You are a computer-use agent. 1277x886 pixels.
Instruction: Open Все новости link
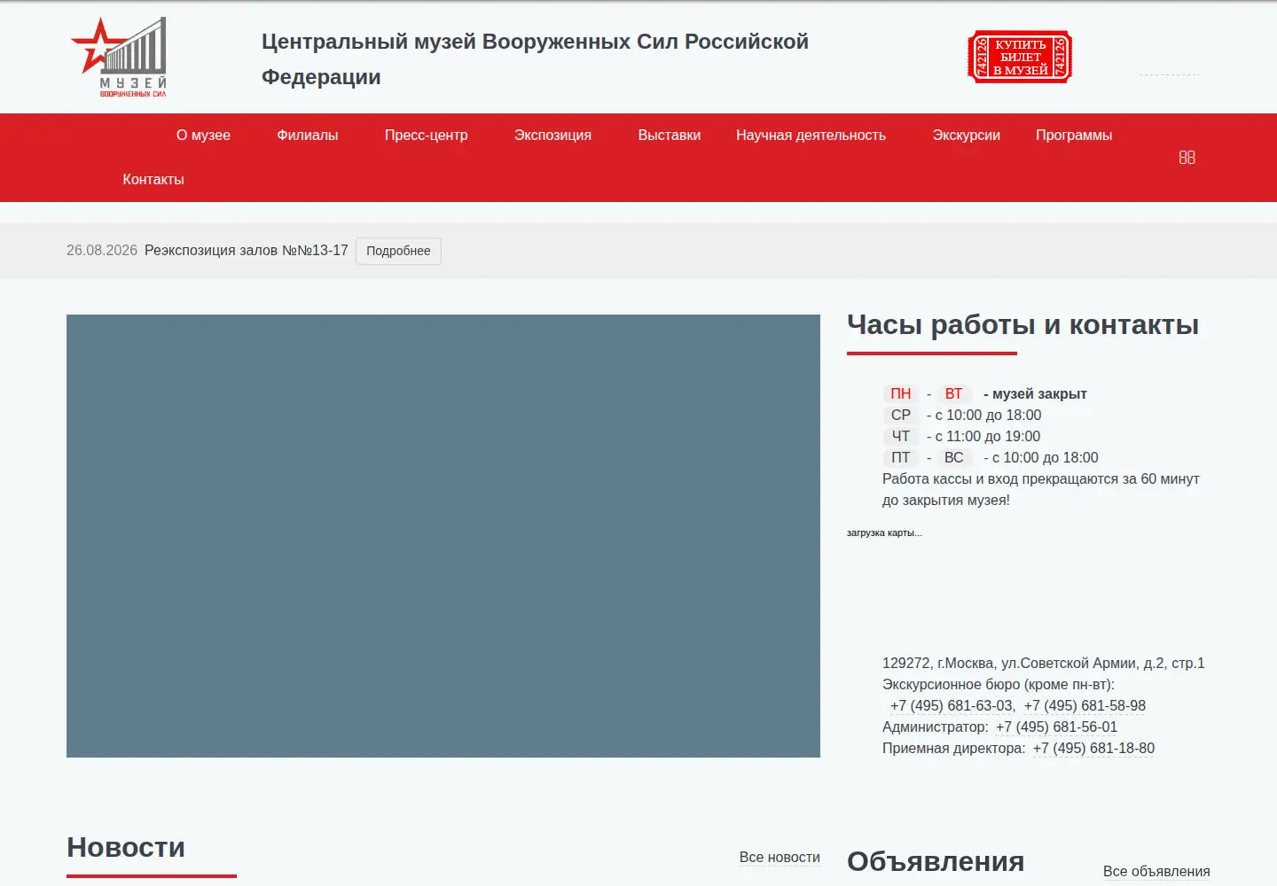(x=780, y=858)
